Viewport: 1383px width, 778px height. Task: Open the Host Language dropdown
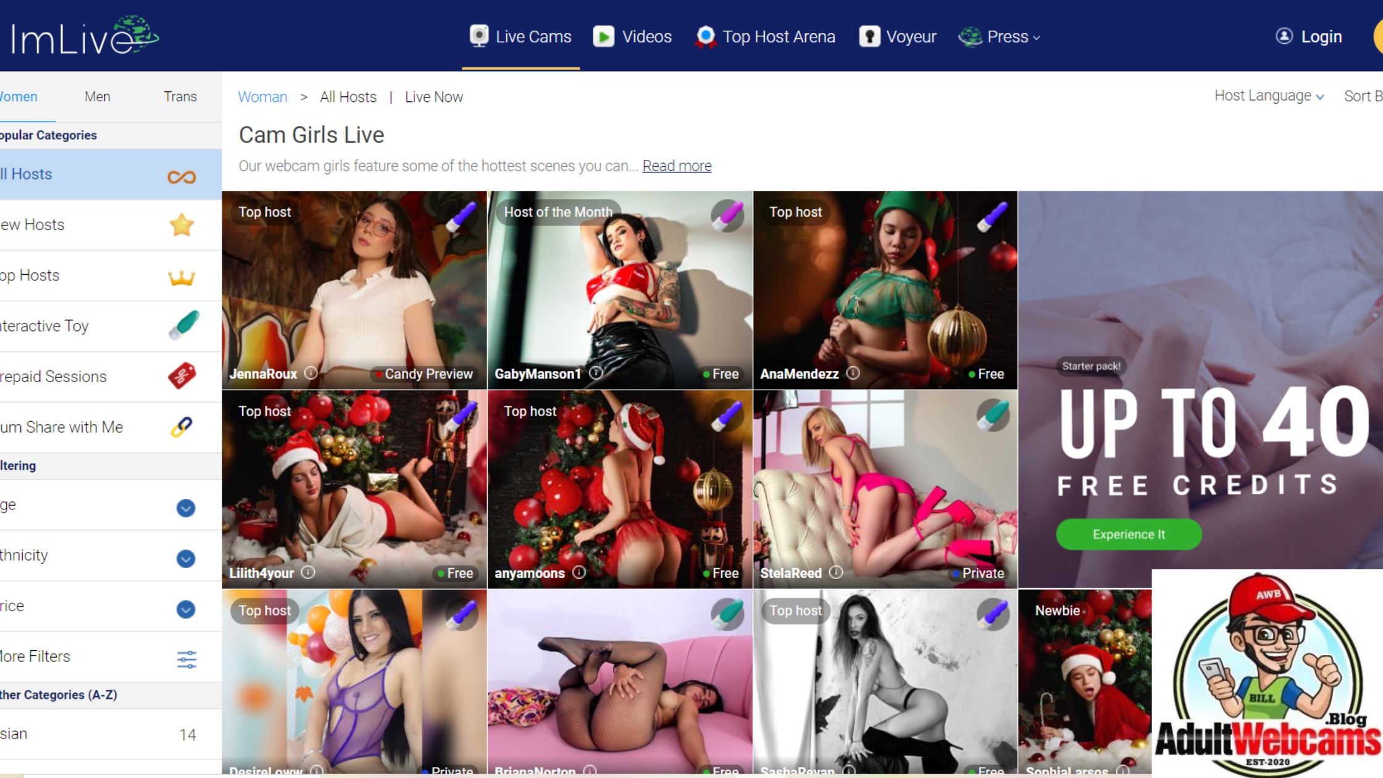[1268, 96]
